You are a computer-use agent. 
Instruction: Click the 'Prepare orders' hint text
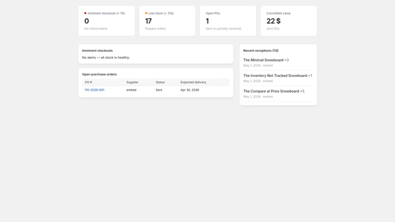[x=156, y=29]
